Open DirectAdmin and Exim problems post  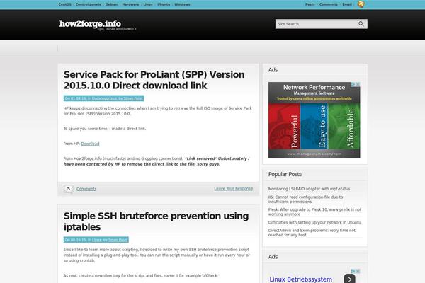[312, 233]
